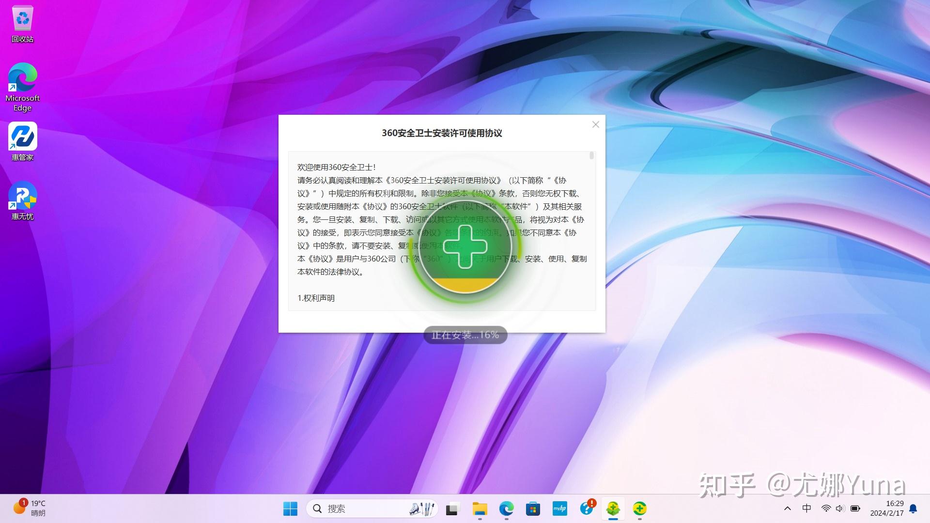930x523 pixels.
Task: Open the volume speaker tray icon
Action: click(840, 508)
